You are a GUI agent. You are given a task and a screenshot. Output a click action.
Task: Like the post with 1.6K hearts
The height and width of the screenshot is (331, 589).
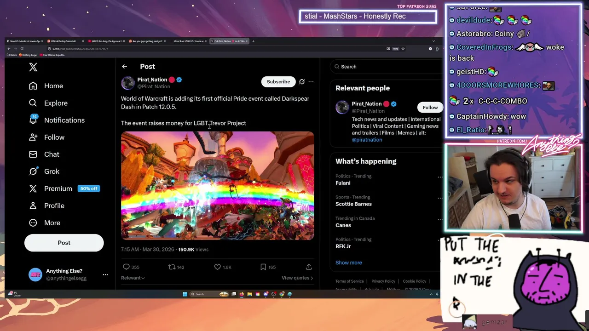click(x=218, y=267)
